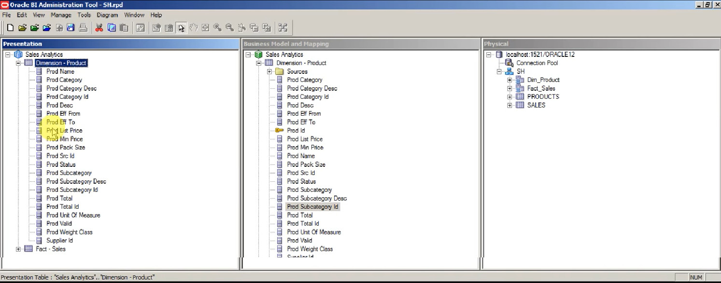Select the Cut tool in the toolbar
Screen dimensions: 721x283
coord(99,27)
